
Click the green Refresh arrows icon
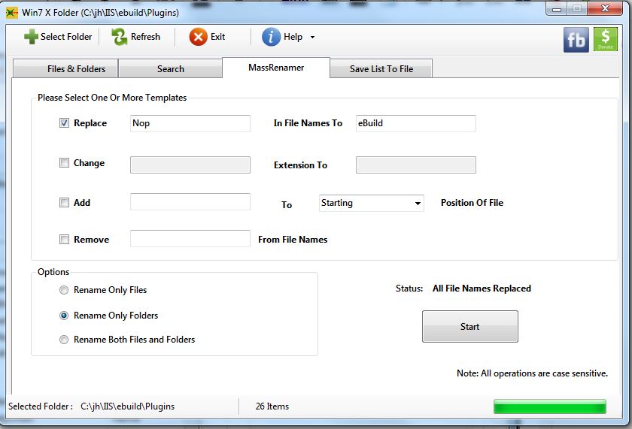(120, 37)
